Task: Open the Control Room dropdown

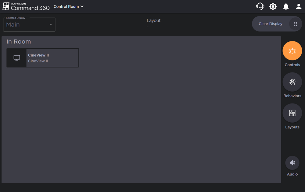Action: [x=68, y=6]
